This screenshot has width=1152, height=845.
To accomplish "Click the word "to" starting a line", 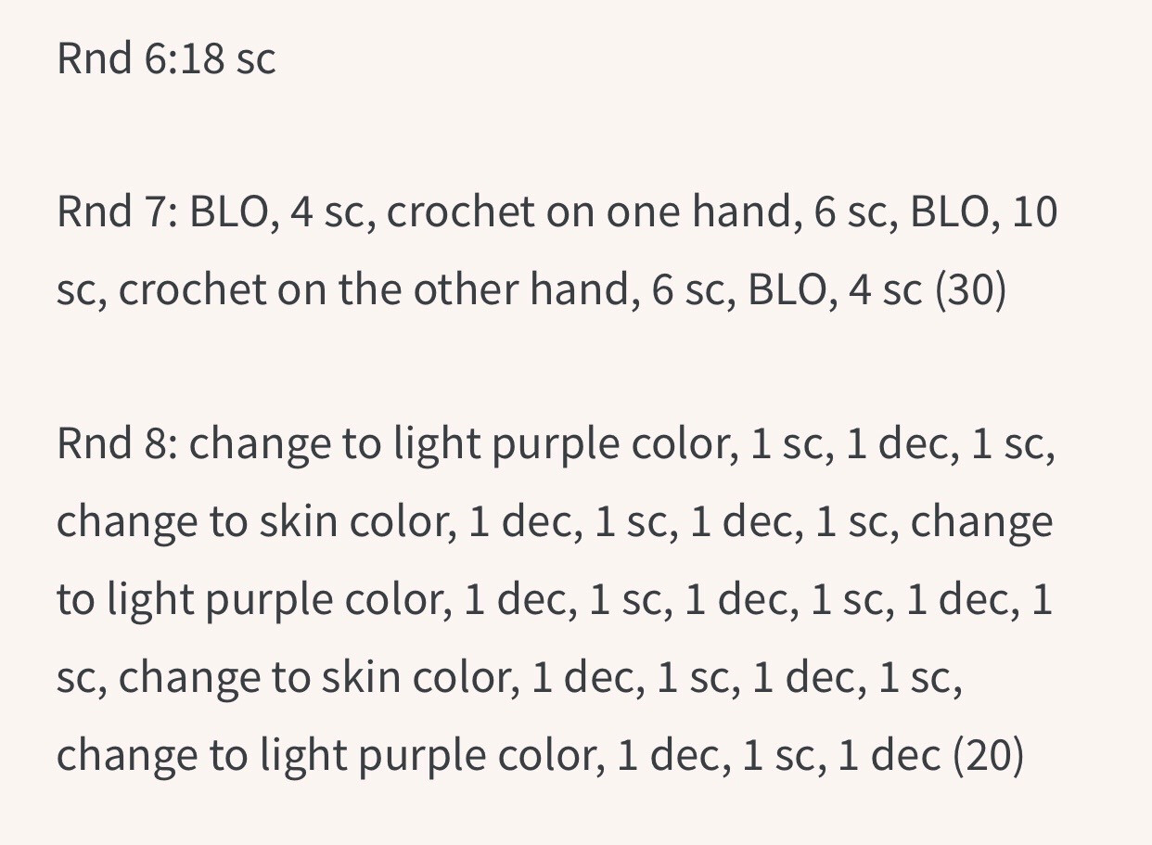I will tap(75, 600).
